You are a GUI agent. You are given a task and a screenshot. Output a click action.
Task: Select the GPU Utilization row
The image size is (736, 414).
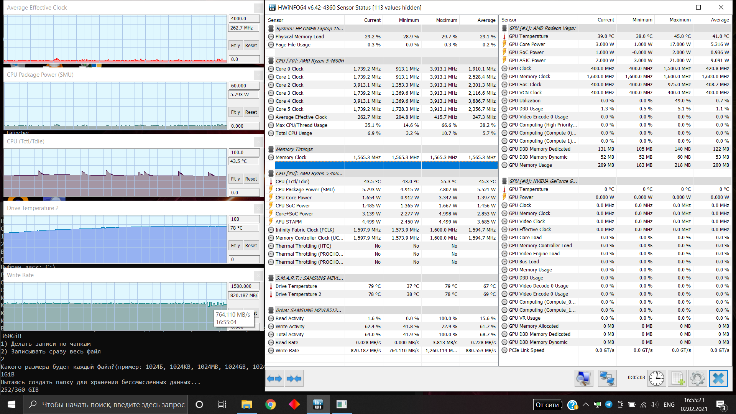(616, 101)
